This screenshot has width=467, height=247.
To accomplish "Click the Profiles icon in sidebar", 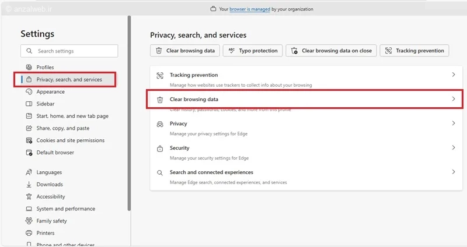I will (29, 68).
